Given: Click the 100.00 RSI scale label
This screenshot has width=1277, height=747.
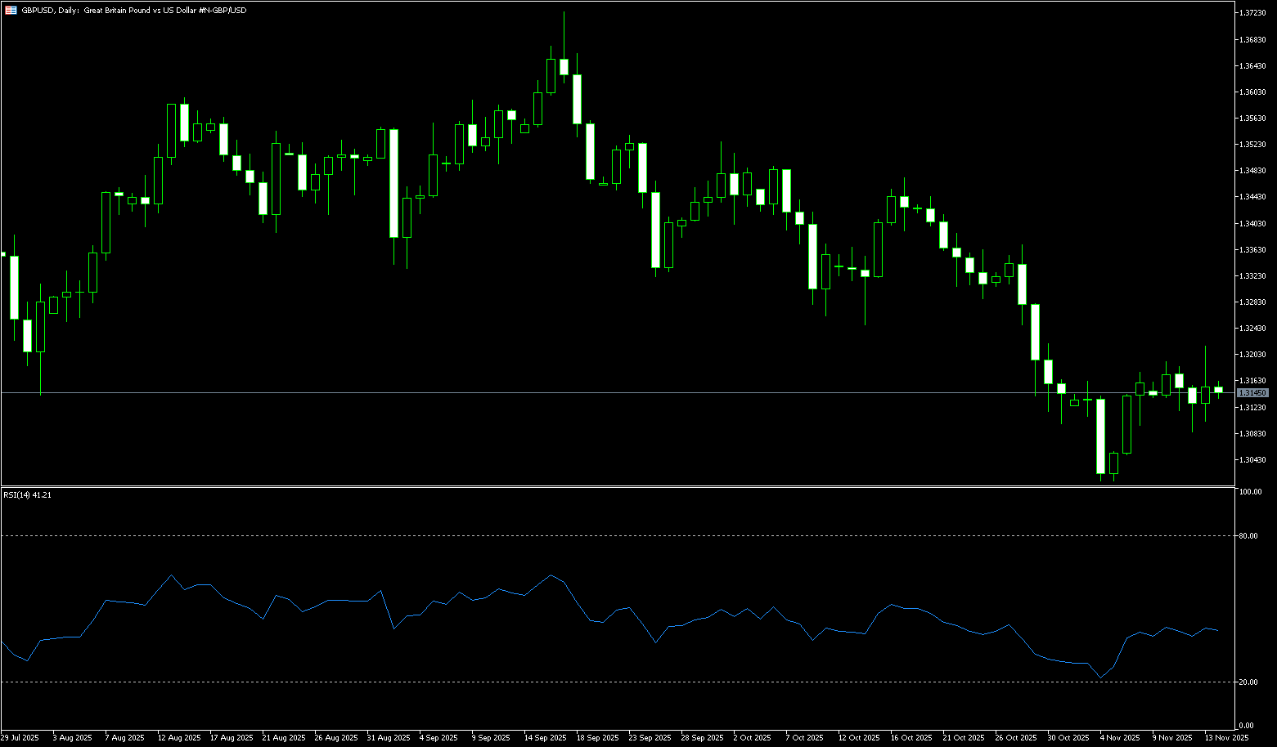Looking at the screenshot, I should pos(1250,492).
